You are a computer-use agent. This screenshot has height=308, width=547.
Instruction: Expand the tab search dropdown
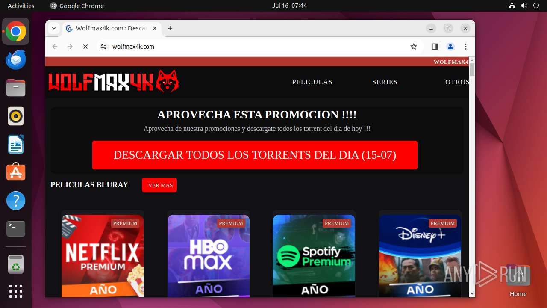[x=54, y=28]
